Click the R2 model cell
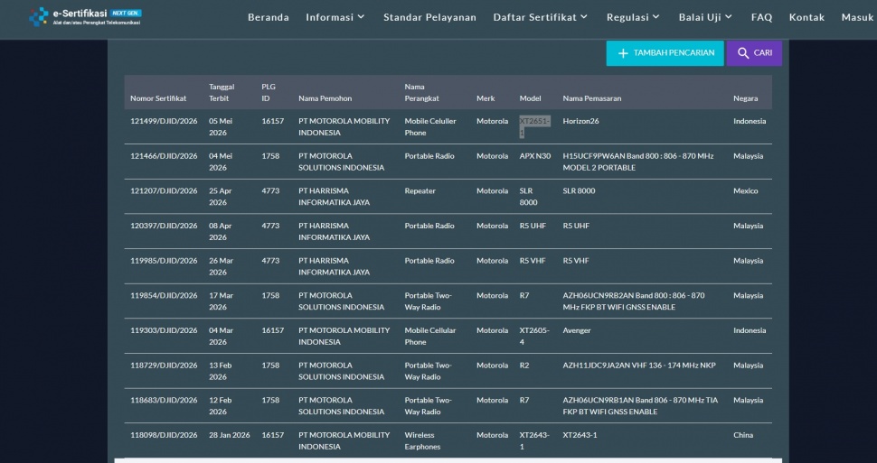Viewport: 877px width, 463px height. 524,366
